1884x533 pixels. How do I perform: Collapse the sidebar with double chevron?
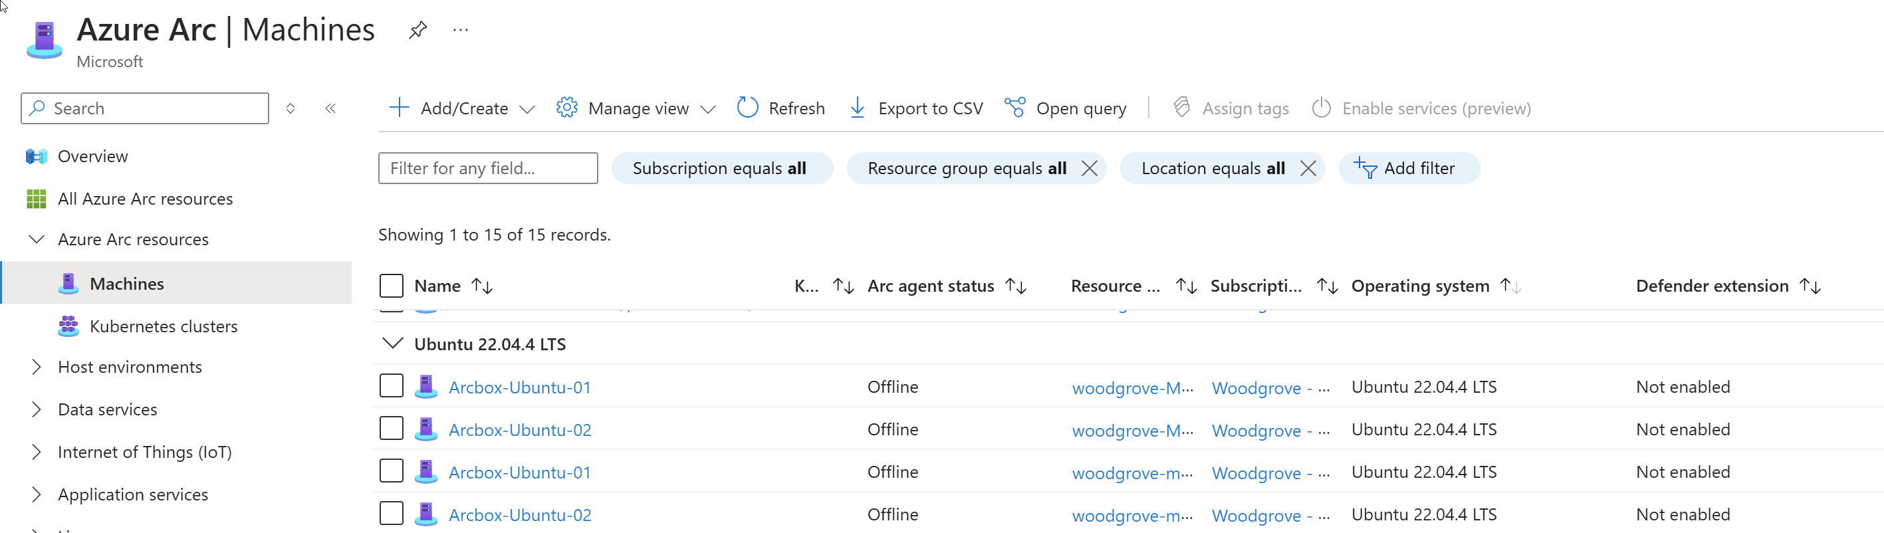330,108
